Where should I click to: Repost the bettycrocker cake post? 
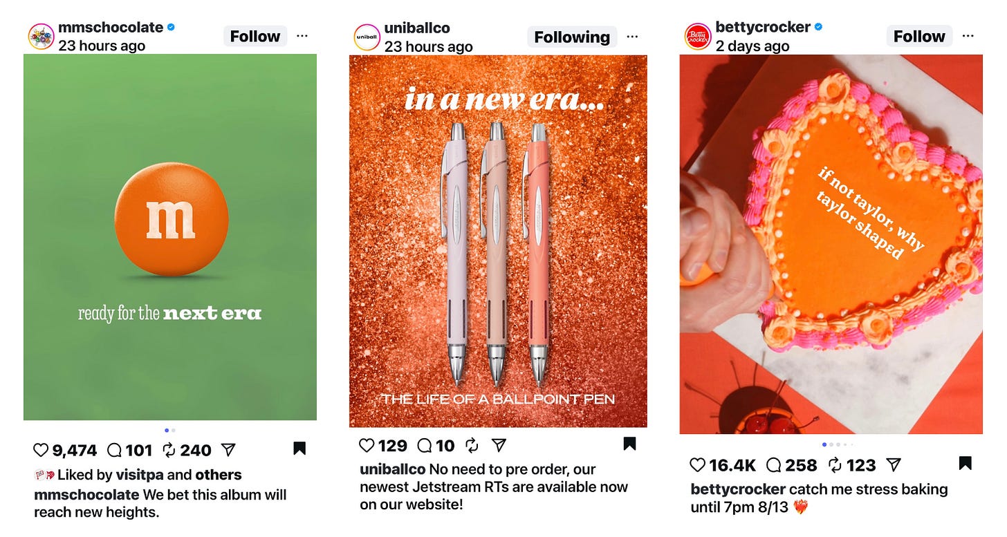(835, 465)
